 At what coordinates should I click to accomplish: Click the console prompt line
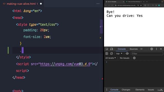134,62
